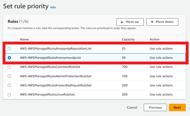
Task: Click KnownBadInputsRuleSet 'Use rule actions' cell
Action: point(161,85)
